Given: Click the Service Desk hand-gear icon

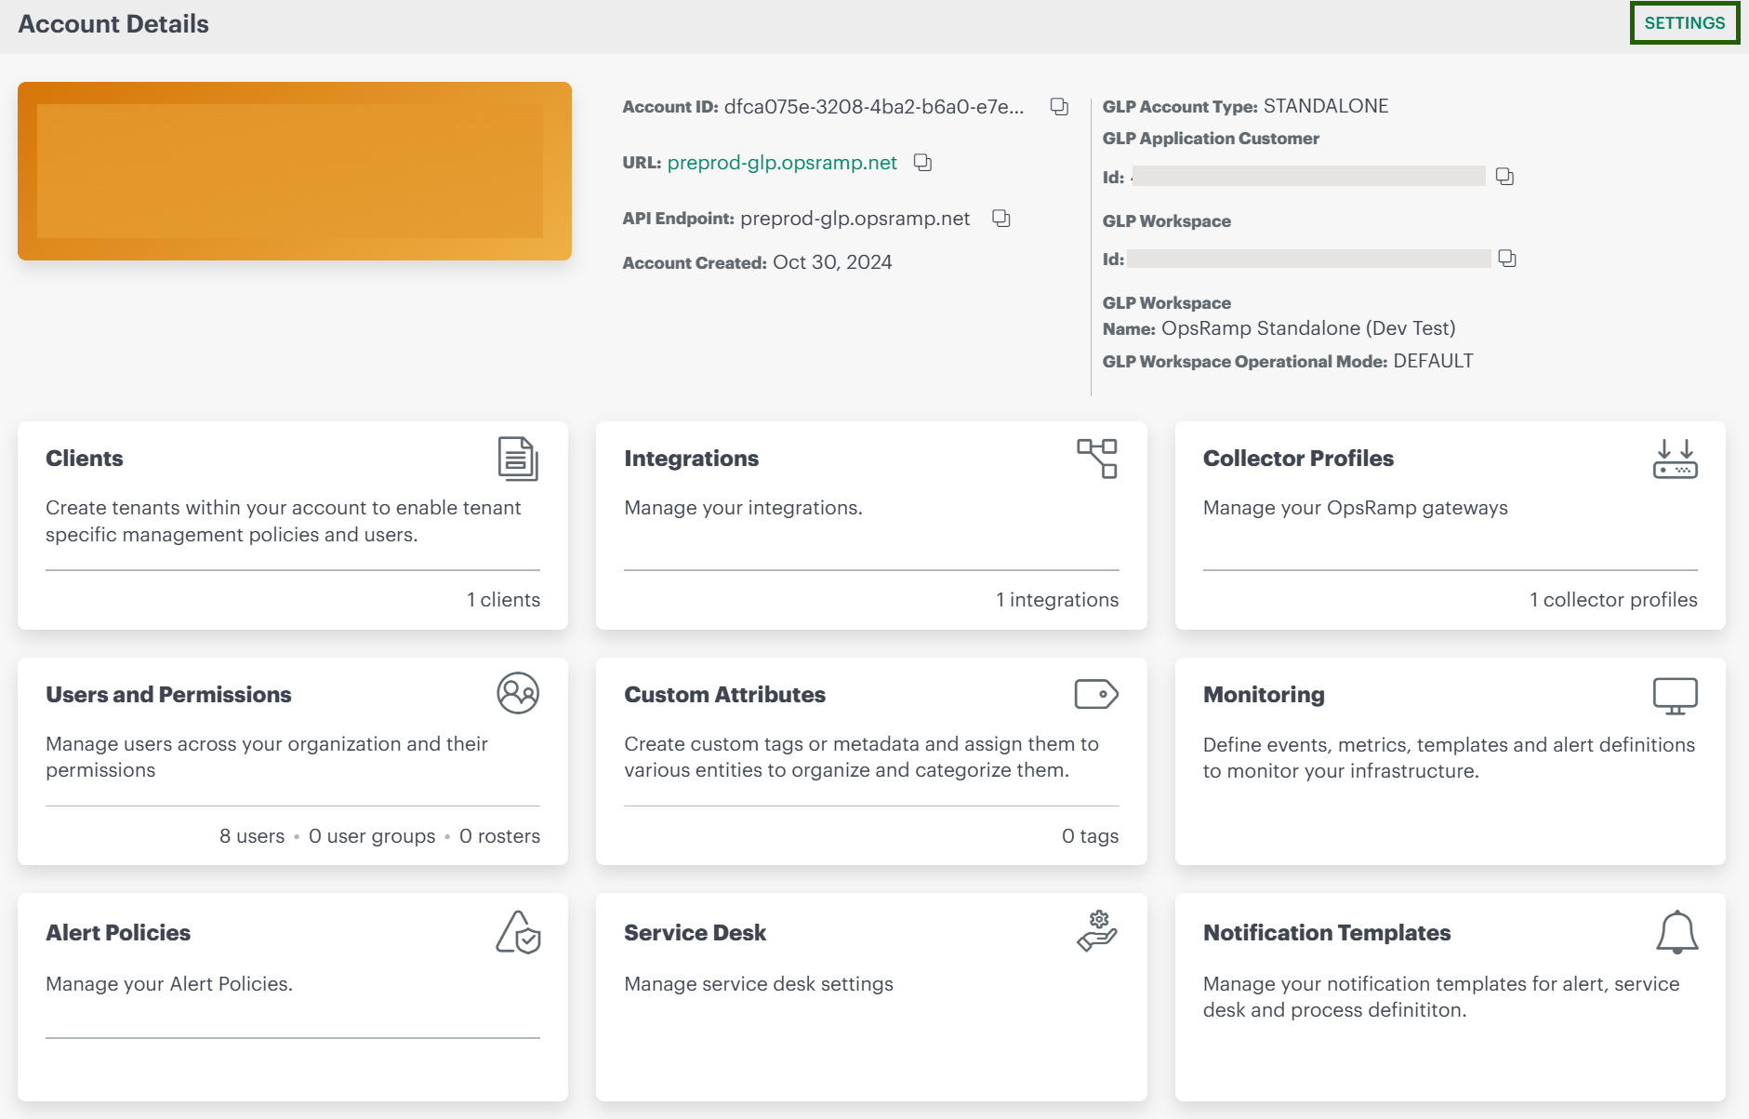Looking at the screenshot, I should [1097, 932].
